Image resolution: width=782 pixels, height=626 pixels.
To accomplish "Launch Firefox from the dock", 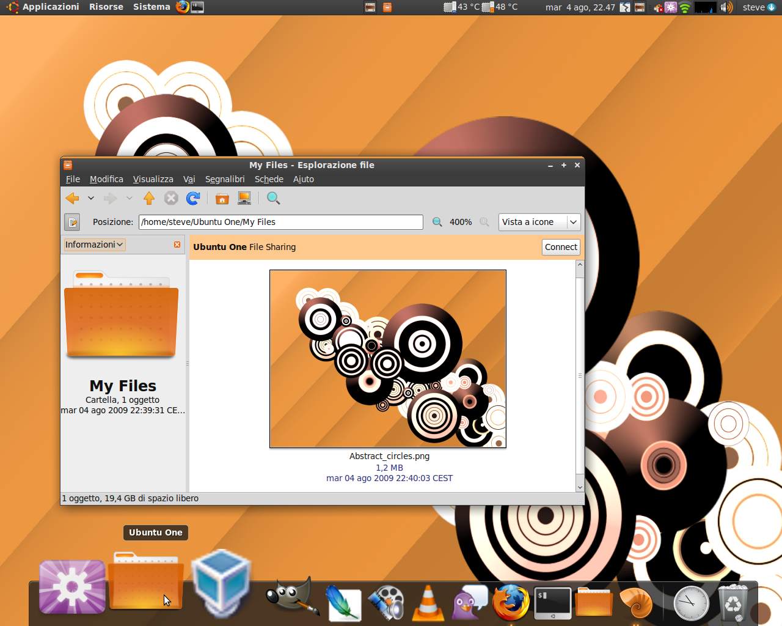I will click(x=511, y=603).
